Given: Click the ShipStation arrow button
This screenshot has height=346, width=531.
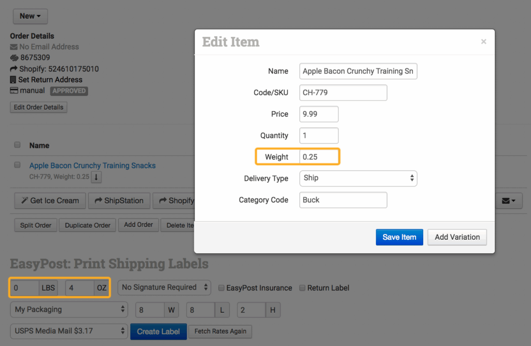Looking at the screenshot, I should point(119,200).
